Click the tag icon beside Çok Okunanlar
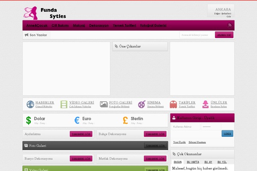The width and height of the screenshot is (257, 171). click(174, 154)
